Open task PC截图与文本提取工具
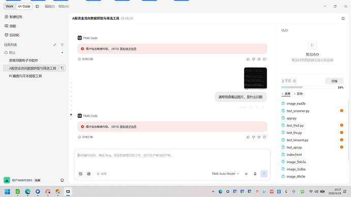The width and height of the screenshot is (351, 197). (x=25, y=76)
